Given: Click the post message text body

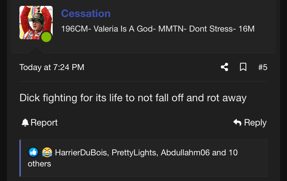Looking at the screenshot, I should coord(133,98).
